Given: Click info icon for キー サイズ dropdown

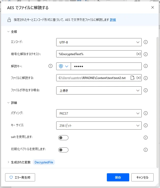Looking at the screenshot, I should tap(146, 126).
